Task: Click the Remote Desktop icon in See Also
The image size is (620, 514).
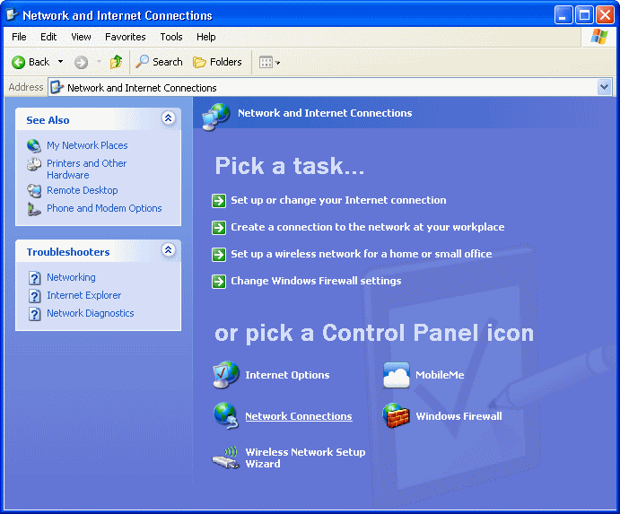Action: point(34,190)
